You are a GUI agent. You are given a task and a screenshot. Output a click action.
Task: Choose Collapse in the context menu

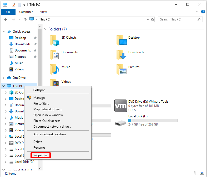(x=39, y=90)
